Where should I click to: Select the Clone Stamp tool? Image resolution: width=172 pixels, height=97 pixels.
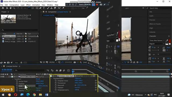click(x=51, y=8)
